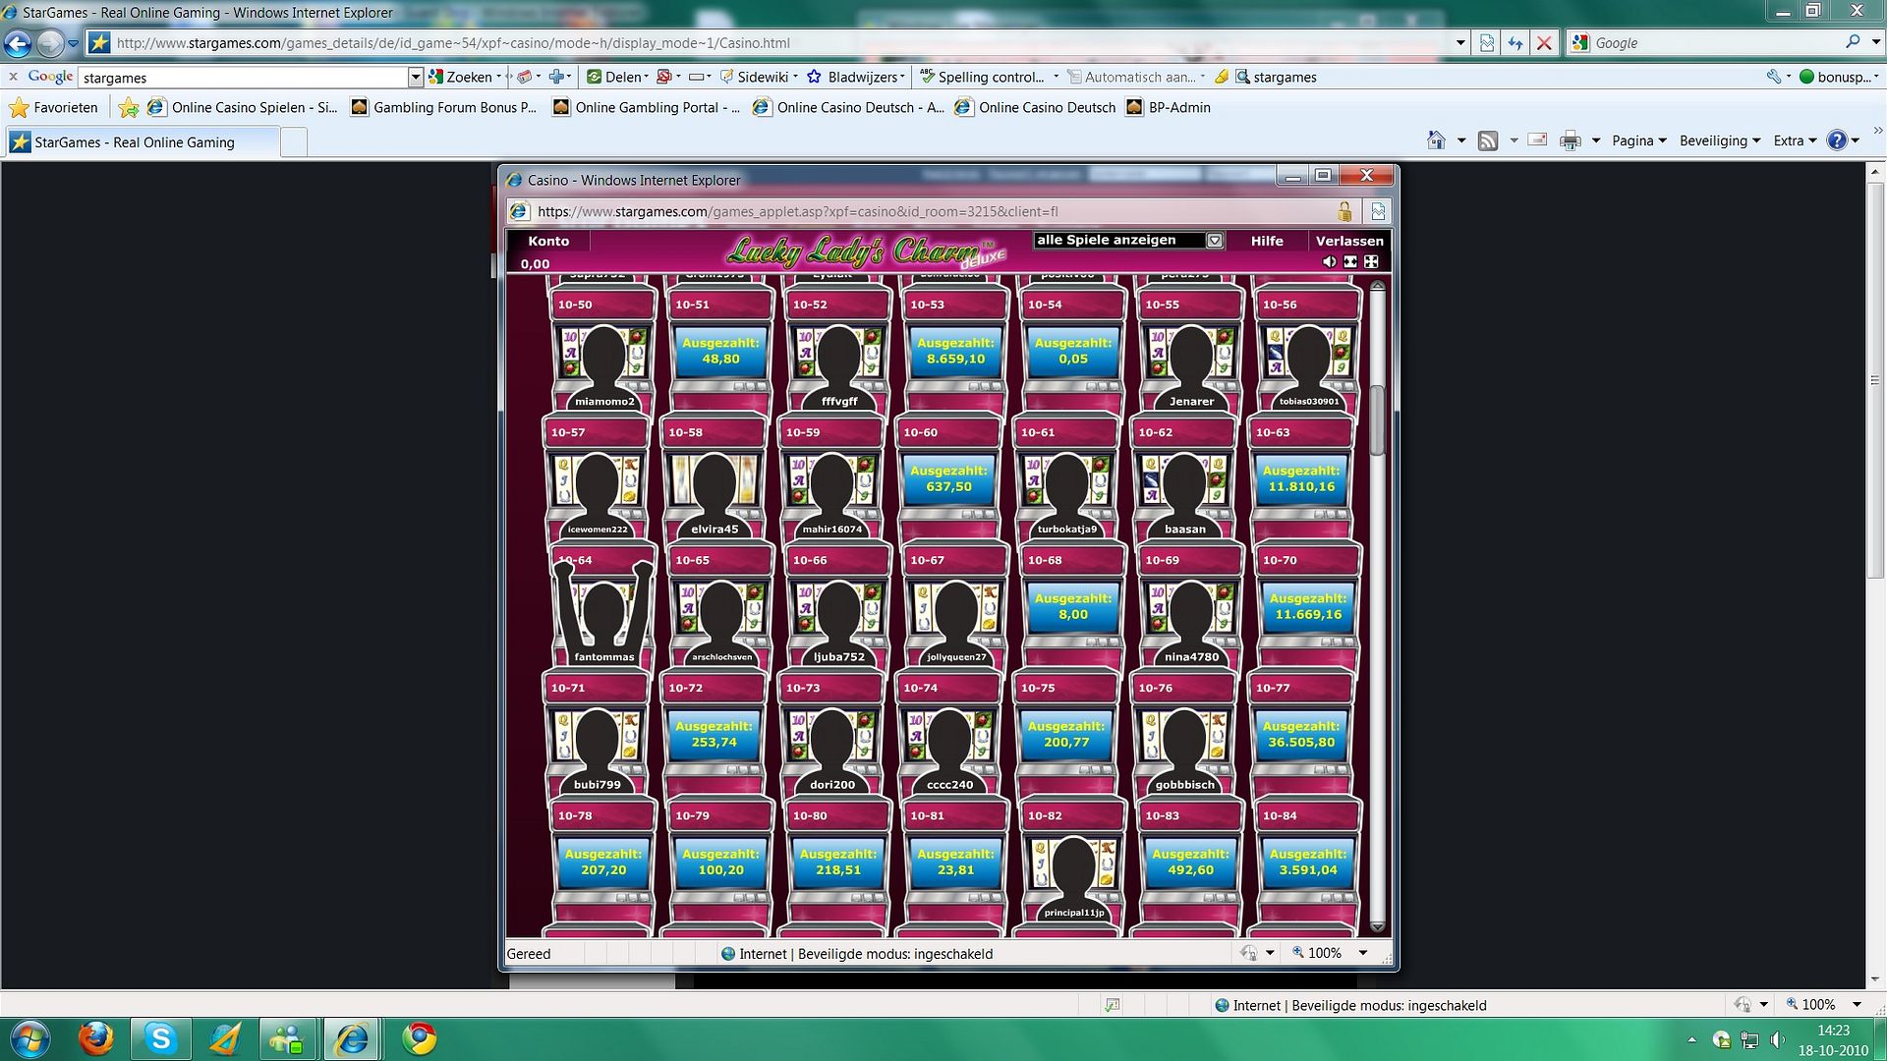Click the Add to Favorites bar star icon
The image size is (1887, 1061).
[129, 107]
